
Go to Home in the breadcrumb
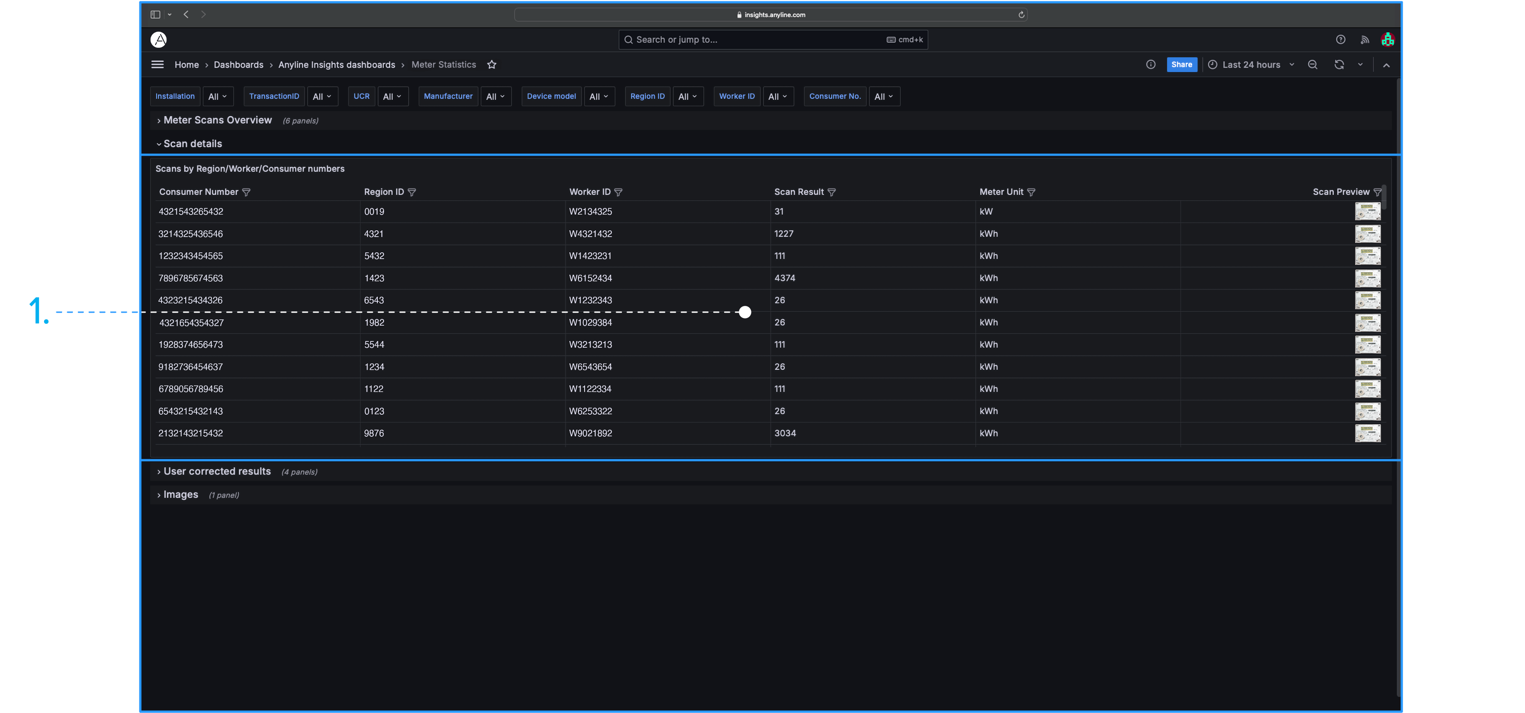coord(187,64)
